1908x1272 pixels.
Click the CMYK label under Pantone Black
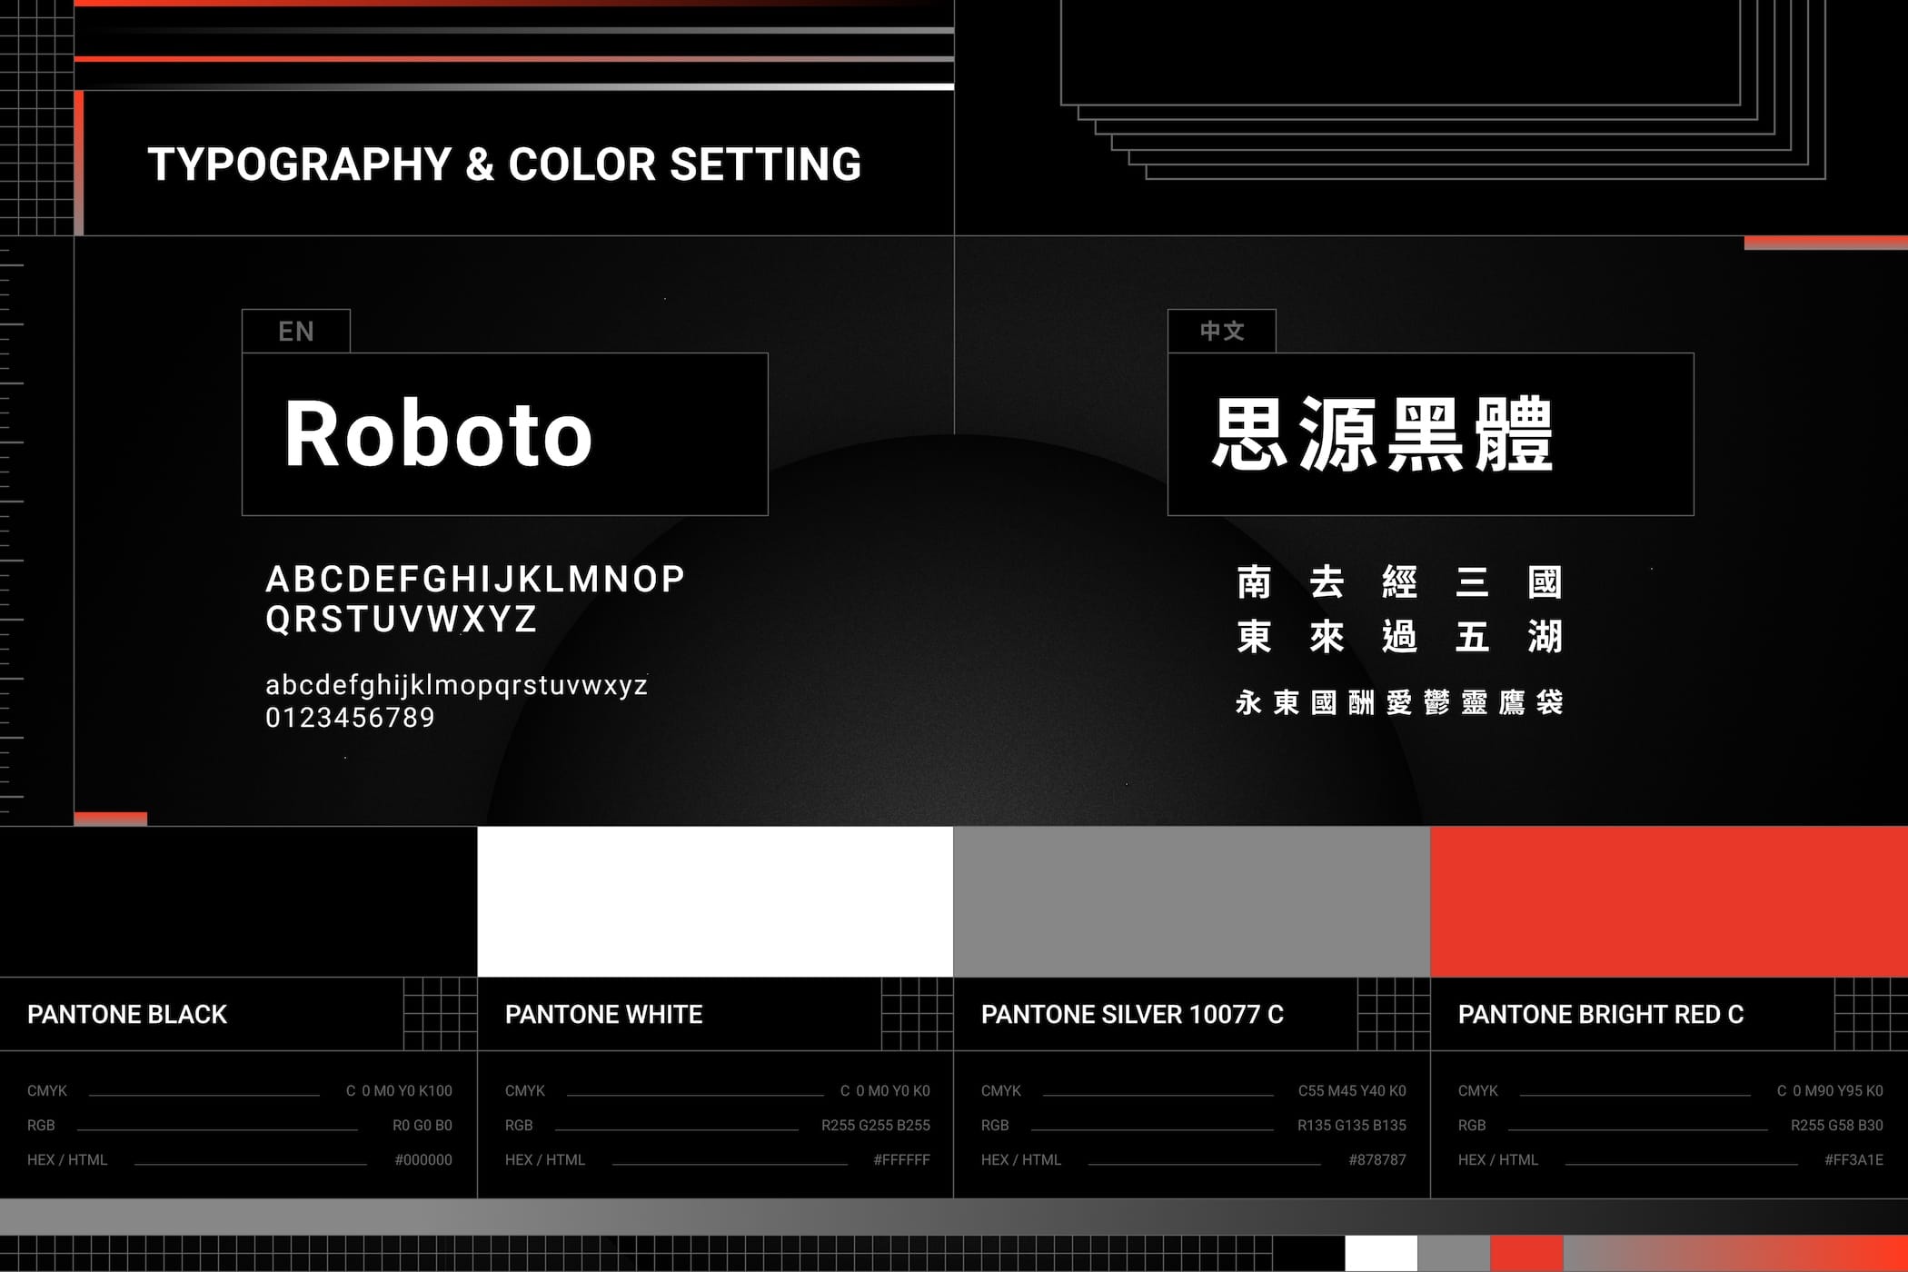[x=47, y=1090]
